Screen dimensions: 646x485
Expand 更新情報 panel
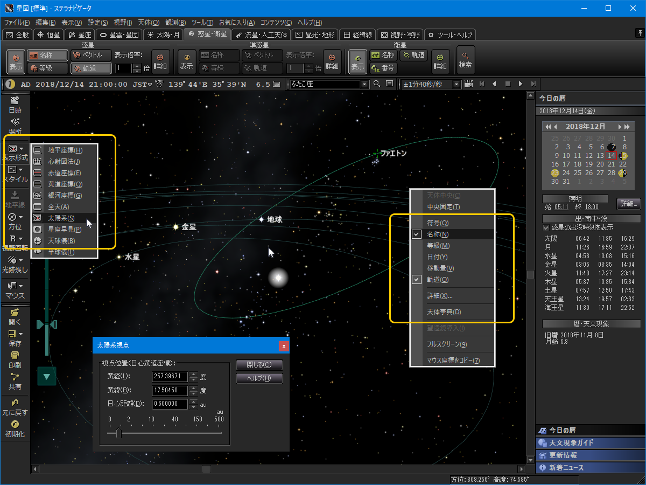tap(590, 455)
